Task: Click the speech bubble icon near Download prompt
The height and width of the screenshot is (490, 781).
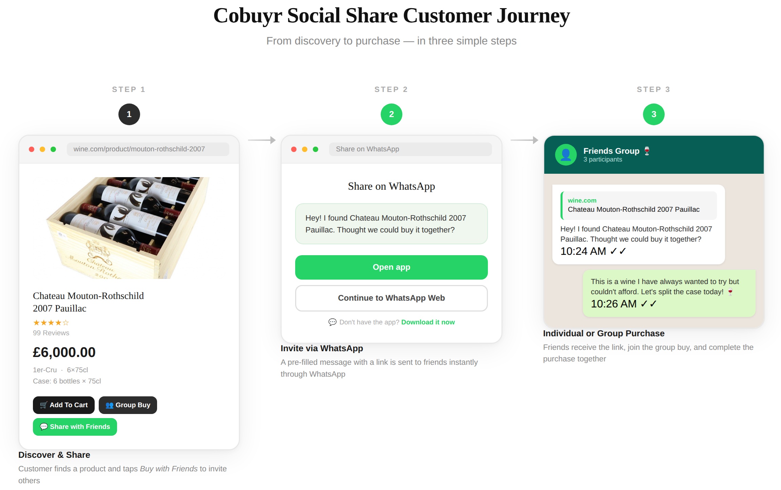Action: click(x=332, y=322)
